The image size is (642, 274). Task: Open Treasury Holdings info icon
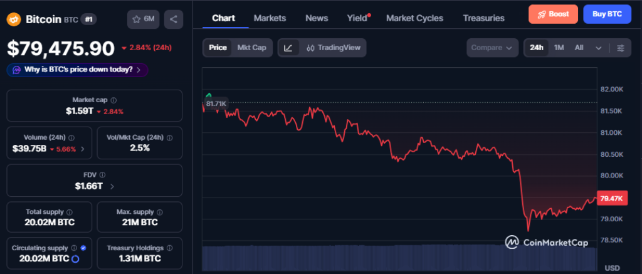(x=169, y=248)
